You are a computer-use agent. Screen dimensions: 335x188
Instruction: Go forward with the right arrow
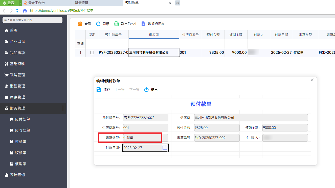click(x=11, y=11)
